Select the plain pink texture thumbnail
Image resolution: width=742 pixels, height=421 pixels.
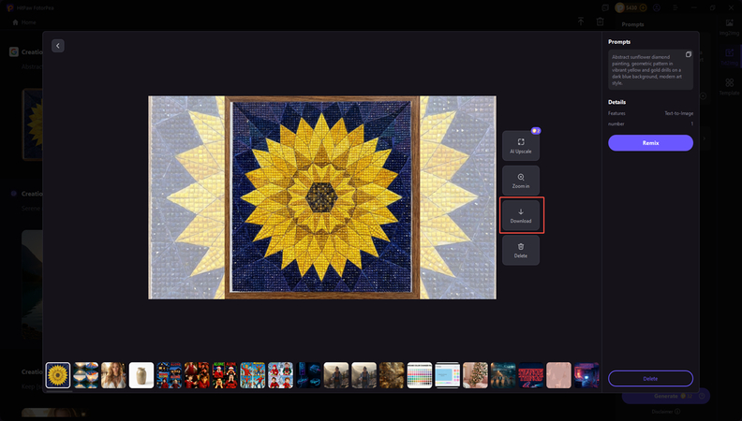pyautogui.click(x=559, y=375)
